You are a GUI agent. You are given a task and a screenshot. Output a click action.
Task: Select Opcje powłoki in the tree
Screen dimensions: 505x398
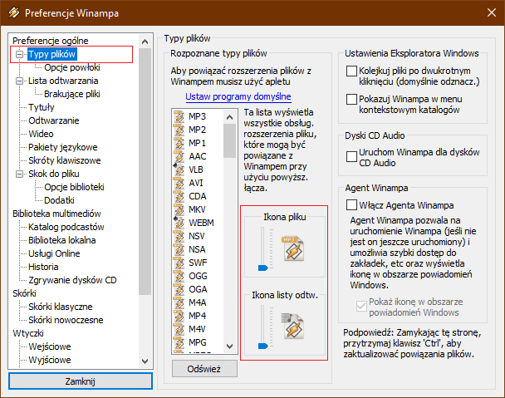tap(72, 67)
